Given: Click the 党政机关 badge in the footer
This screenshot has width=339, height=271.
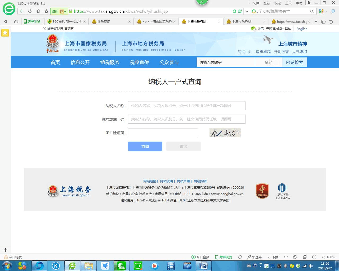Looking at the screenshot, I should 262,191.
